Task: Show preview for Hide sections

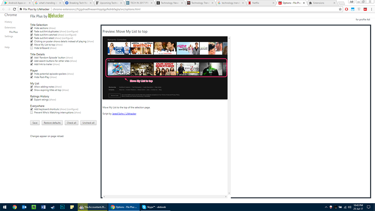Action: tap(52, 28)
